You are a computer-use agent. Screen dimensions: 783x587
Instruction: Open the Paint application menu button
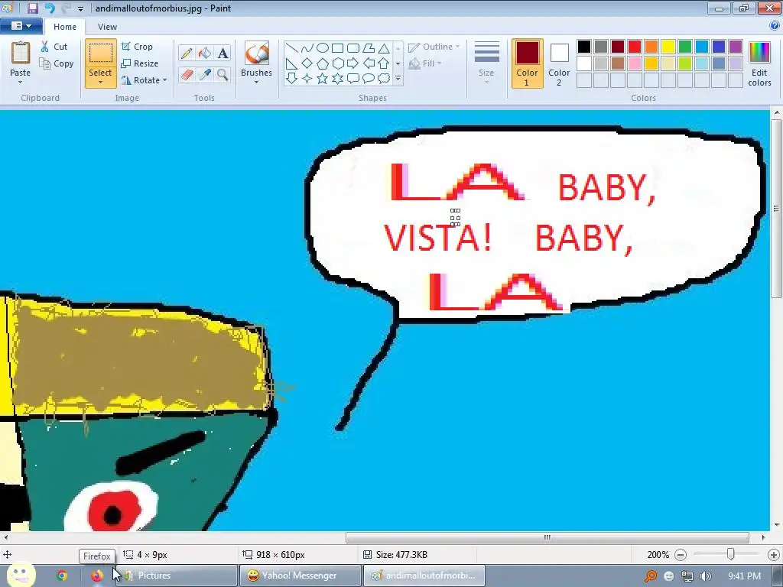[x=21, y=26]
